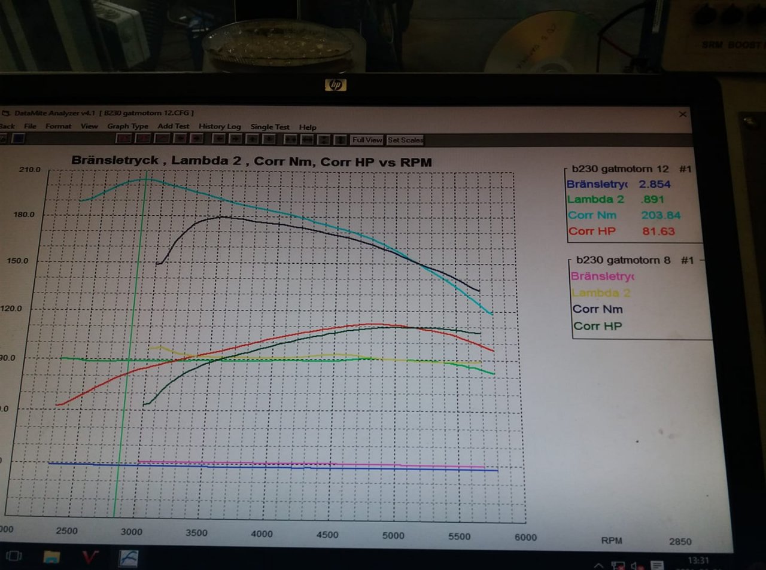Click the red Corr HP legend label
Image resolution: width=766 pixels, height=570 pixels.
click(x=592, y=231)
